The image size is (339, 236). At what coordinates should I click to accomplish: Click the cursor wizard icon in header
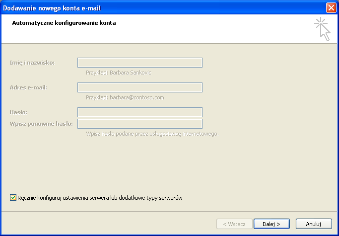point(322,29)
